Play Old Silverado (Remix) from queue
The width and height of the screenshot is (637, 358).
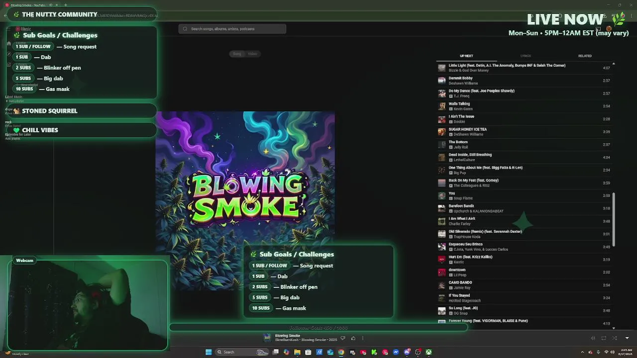pyautogui.click(x=525, y=234)
